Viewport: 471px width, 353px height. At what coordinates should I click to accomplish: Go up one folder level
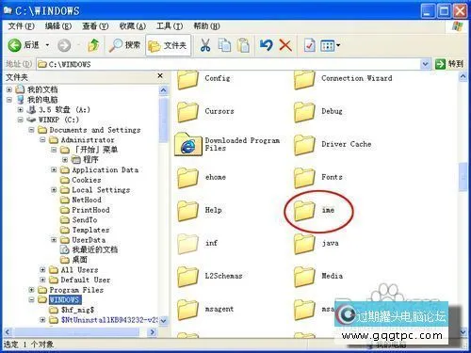click(93, 45)
